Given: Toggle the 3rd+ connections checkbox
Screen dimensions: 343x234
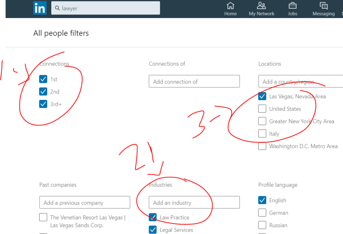Looking at the screenshot, I should pyautogui.click(x=43, y=104).
